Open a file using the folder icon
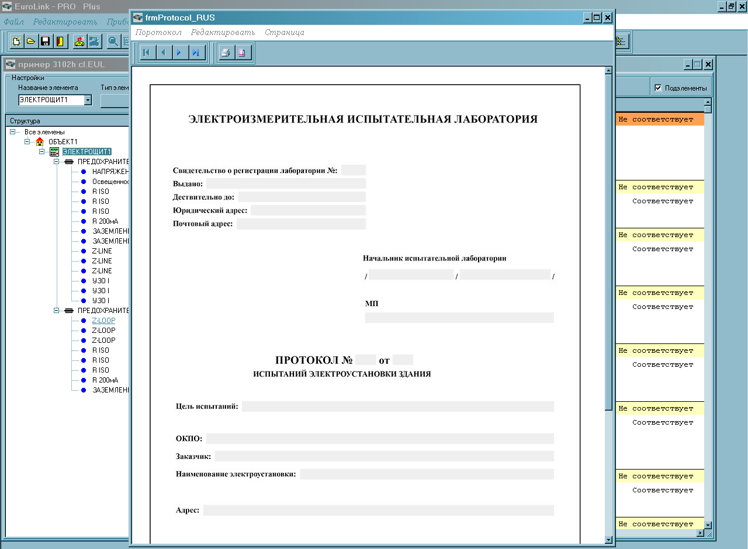The image size is (748, 549). click(30, 41)
